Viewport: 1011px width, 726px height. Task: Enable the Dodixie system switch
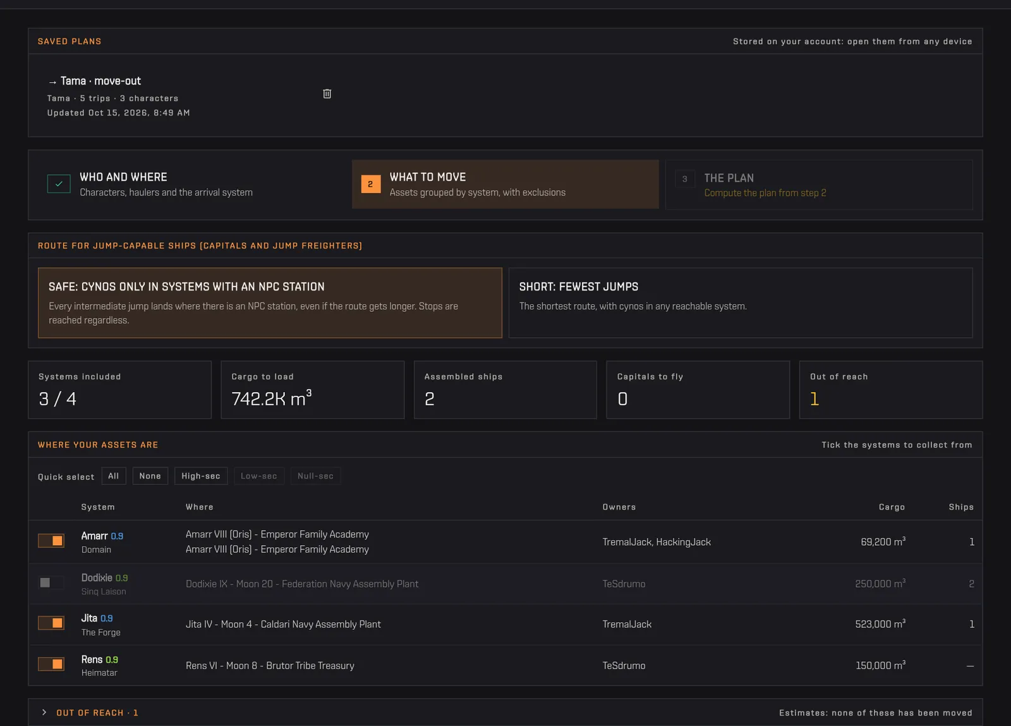click(x=51, y=582)
